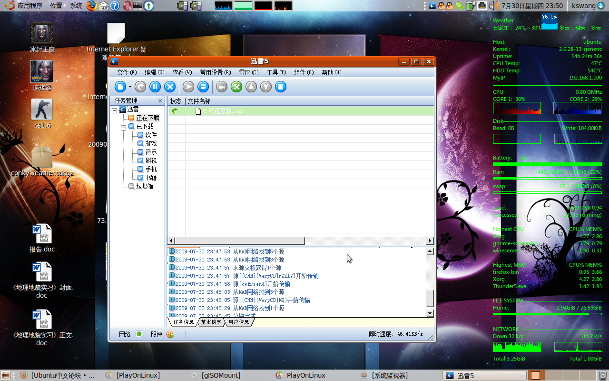Viewport: 609px width, 381px height.
Task: Open the green tools settings icon
Action: pyautogui.click(x=236, y=87)
